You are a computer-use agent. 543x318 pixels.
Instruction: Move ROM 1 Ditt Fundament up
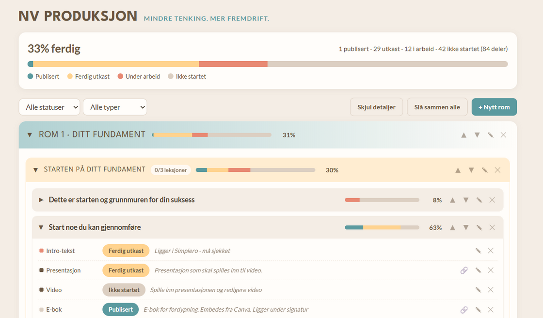coord(463,135)
